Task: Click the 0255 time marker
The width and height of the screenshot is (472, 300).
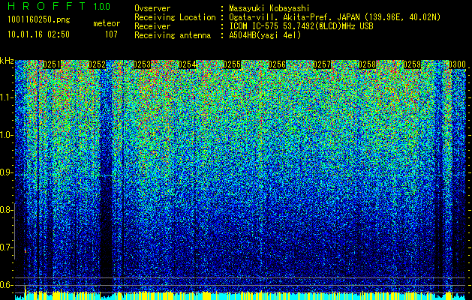Action: coord(232,64)
